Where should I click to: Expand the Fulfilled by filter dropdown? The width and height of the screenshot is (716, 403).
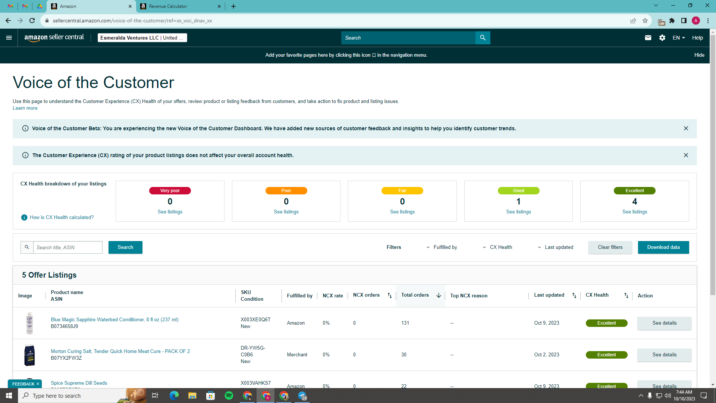442,247
